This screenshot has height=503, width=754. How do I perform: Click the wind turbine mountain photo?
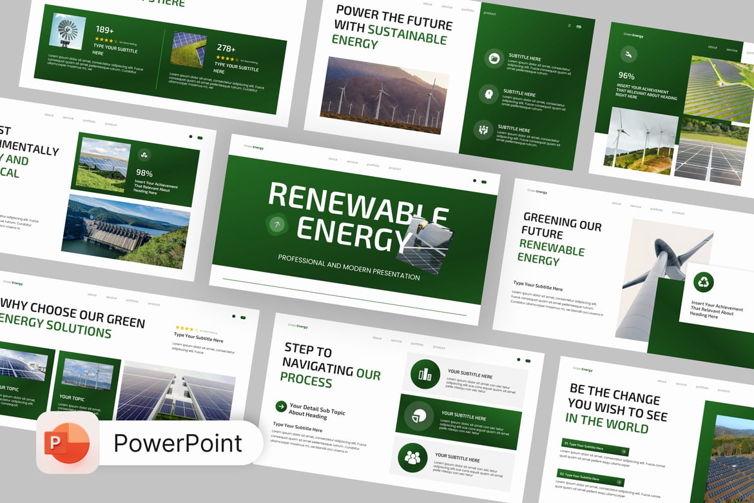(x=385, y=95)
